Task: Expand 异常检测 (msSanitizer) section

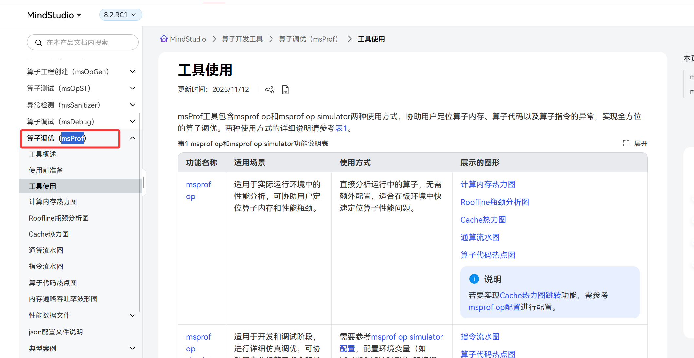Action: (x=133, y=105)
